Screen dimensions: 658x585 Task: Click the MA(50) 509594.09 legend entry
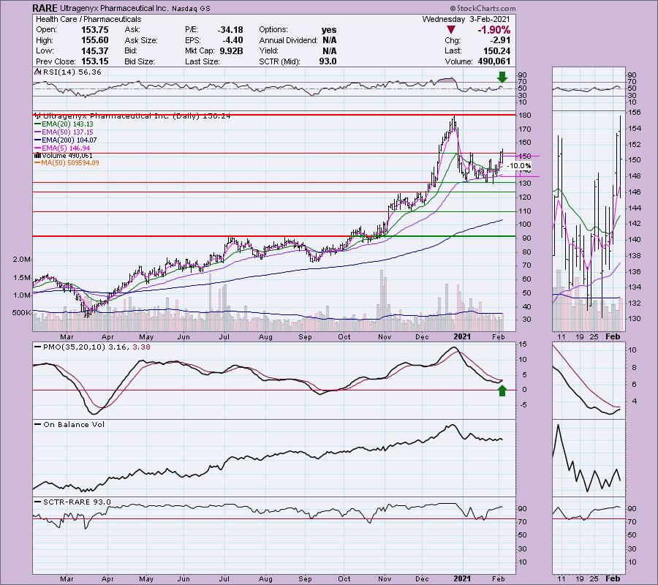pos(67,163)
